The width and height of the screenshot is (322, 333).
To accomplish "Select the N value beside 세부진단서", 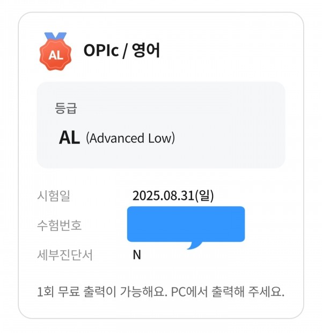I will click(137, 255).
